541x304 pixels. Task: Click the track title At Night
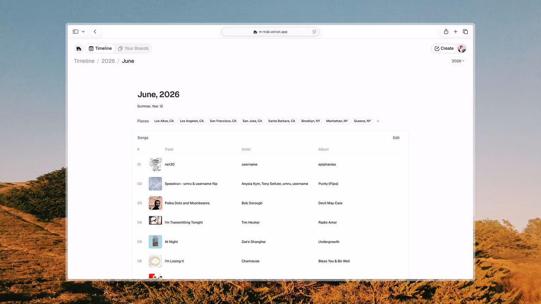171,242
